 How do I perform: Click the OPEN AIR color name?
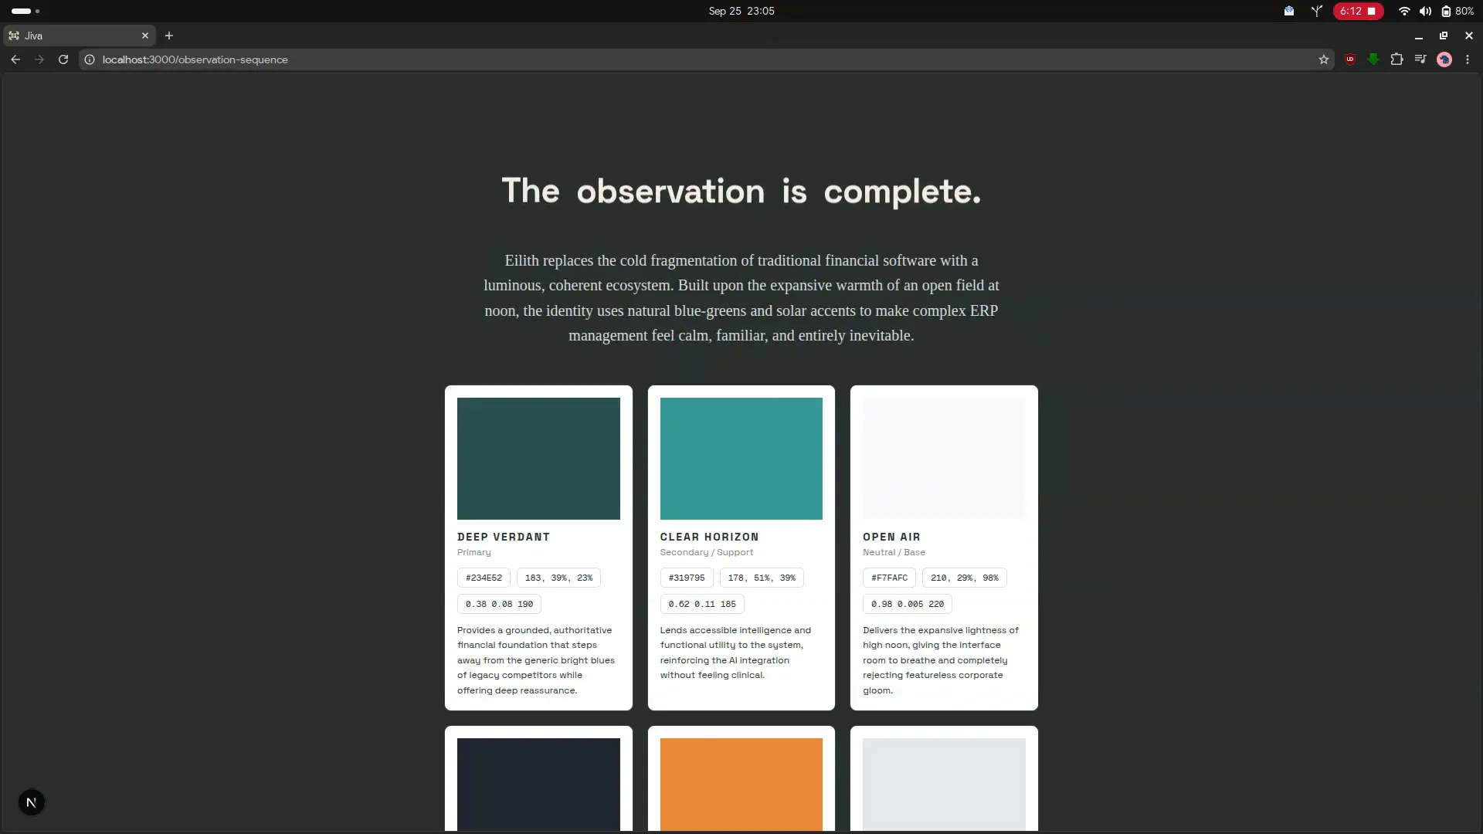891,537
